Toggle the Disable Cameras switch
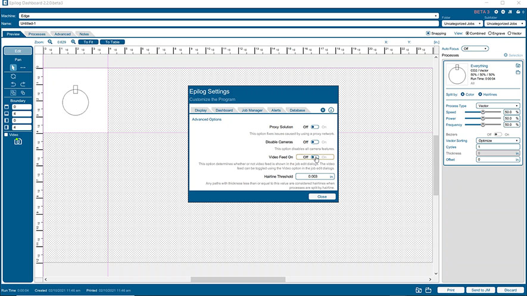Image resolution: width=527 pixels, height=296 pixels. pyautogui.click(x=315, y=142)
